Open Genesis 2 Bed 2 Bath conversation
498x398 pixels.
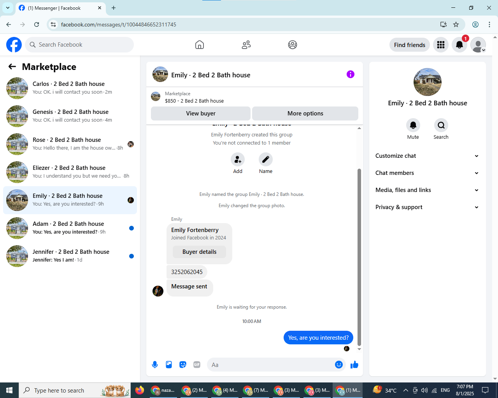coord(70,116)
